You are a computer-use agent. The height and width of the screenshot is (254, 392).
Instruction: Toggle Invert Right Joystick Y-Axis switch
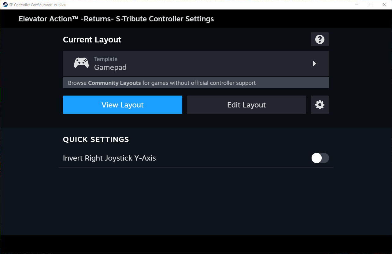coord(320,158)
